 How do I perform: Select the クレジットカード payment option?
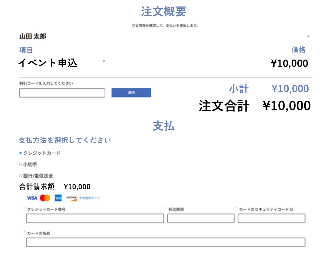tap(21, 153)
